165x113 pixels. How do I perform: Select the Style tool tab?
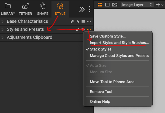coord(60,9)
